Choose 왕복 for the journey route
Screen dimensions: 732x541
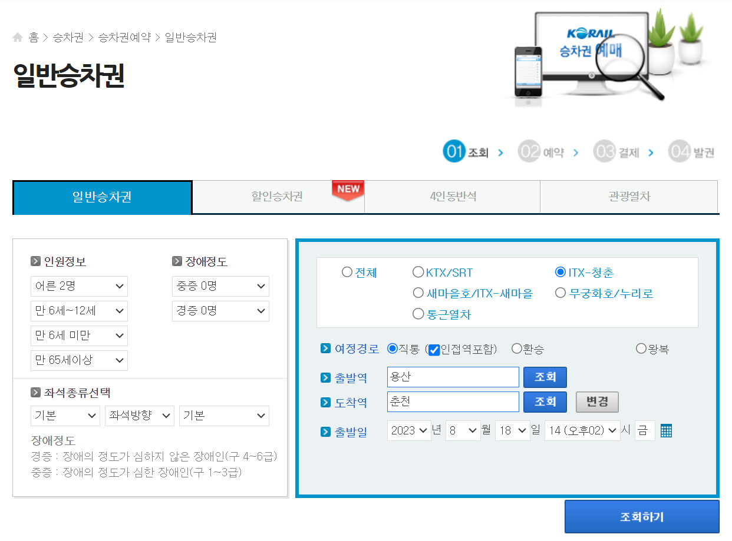coord(641,349)
